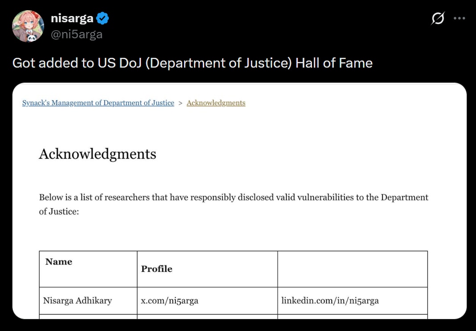476x331 pixels.
Task: Open Synack's Management of Department of Justice link
Action: [98, 103]
